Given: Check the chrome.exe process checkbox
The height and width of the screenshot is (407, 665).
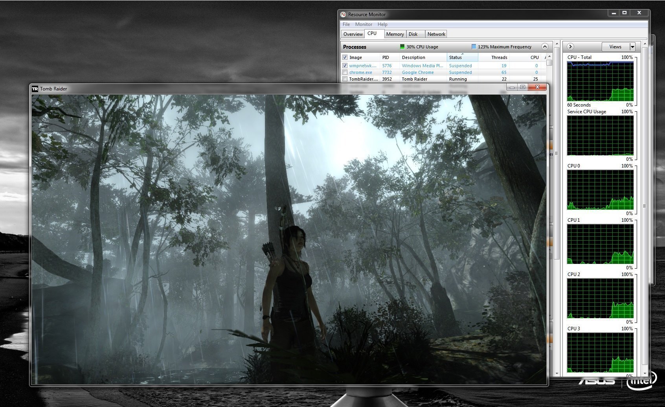Looking at the screenshot, I should (x=345, y=72).
